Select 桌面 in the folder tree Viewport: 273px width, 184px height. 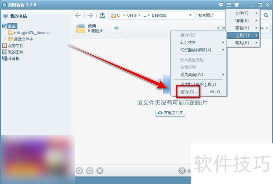coord(12,26)
